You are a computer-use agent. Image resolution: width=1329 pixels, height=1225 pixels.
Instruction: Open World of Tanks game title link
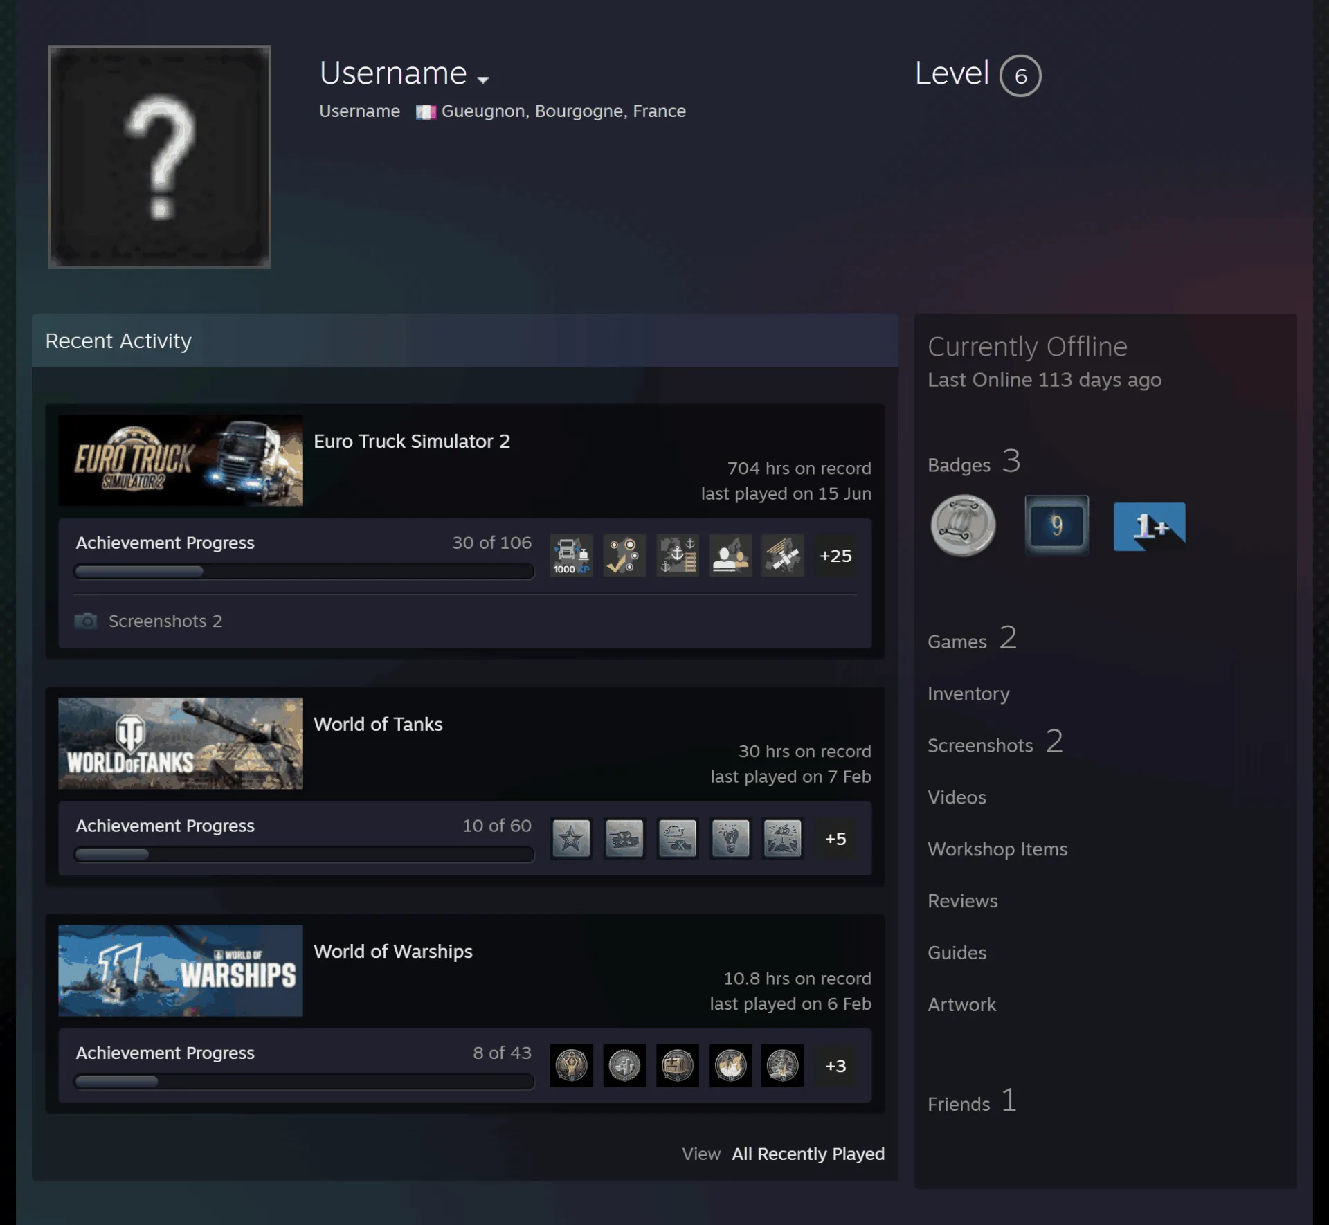(x=378, y=725)
